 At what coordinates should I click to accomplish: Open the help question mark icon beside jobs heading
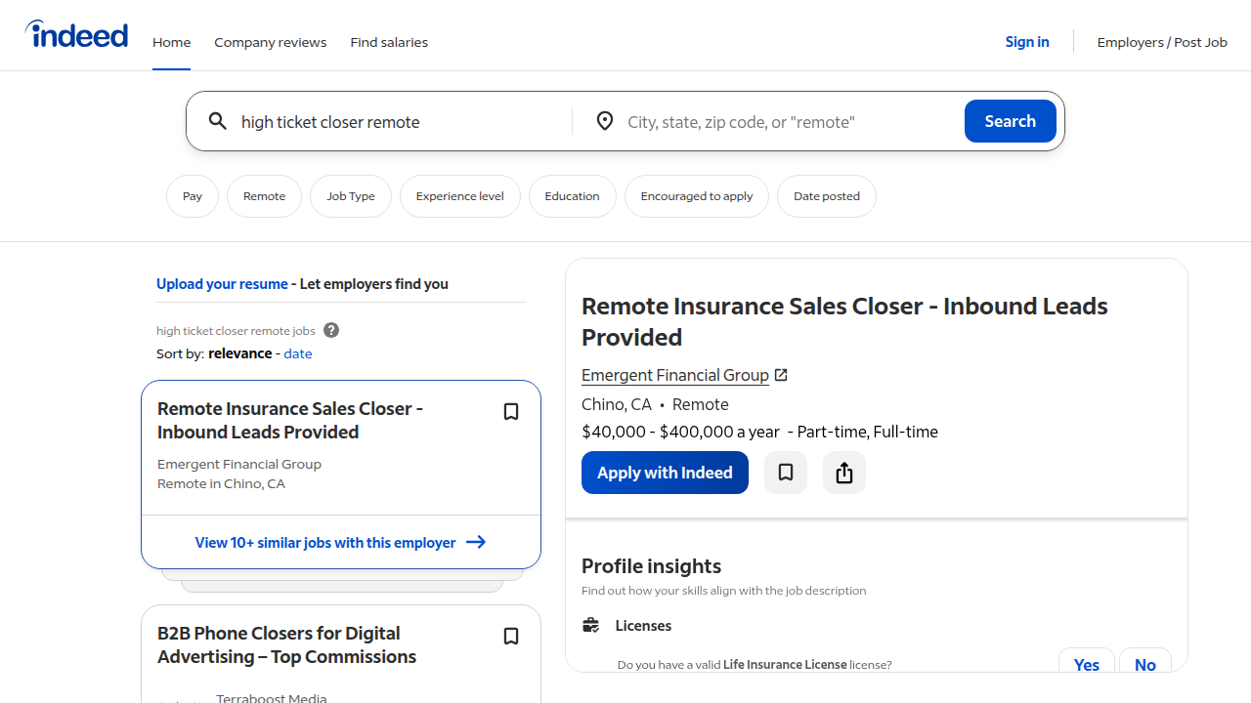pos(331,330)
